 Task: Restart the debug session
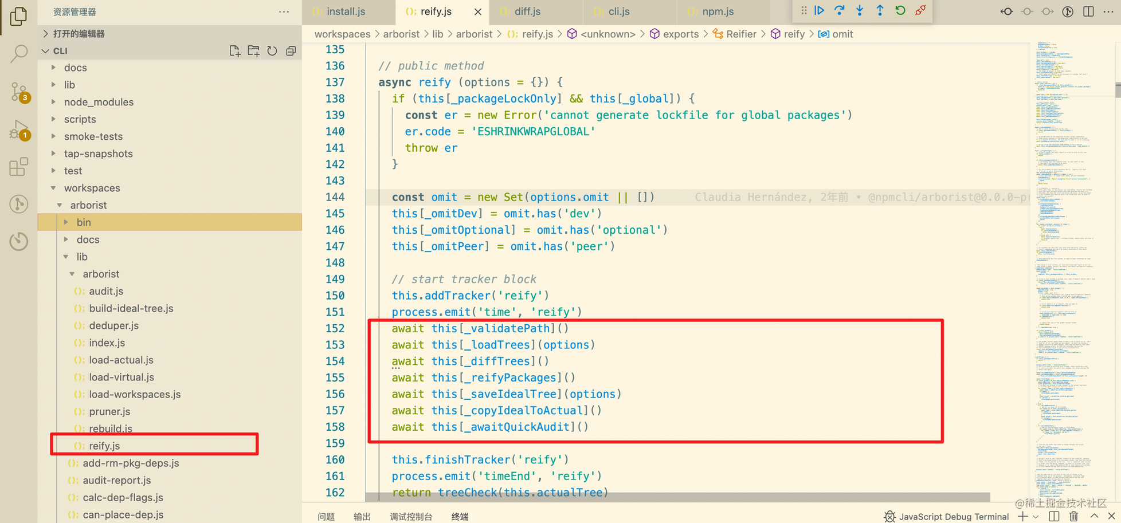point(900,10)
